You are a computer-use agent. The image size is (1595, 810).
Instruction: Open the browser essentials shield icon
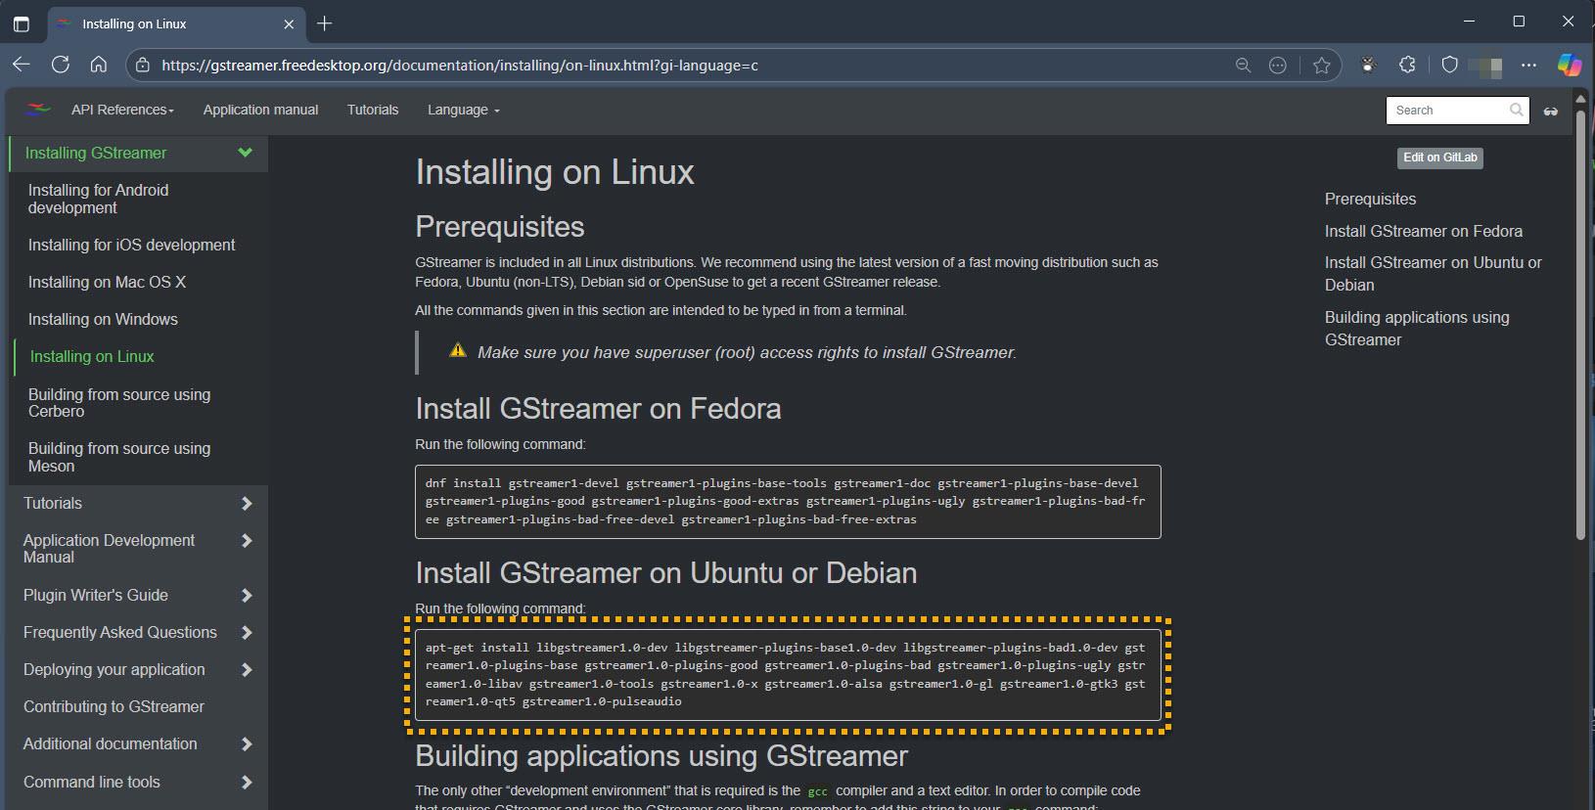click(x=1450, y=65)
